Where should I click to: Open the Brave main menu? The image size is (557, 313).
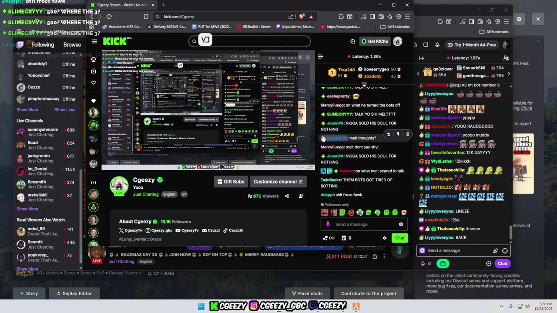407,17
